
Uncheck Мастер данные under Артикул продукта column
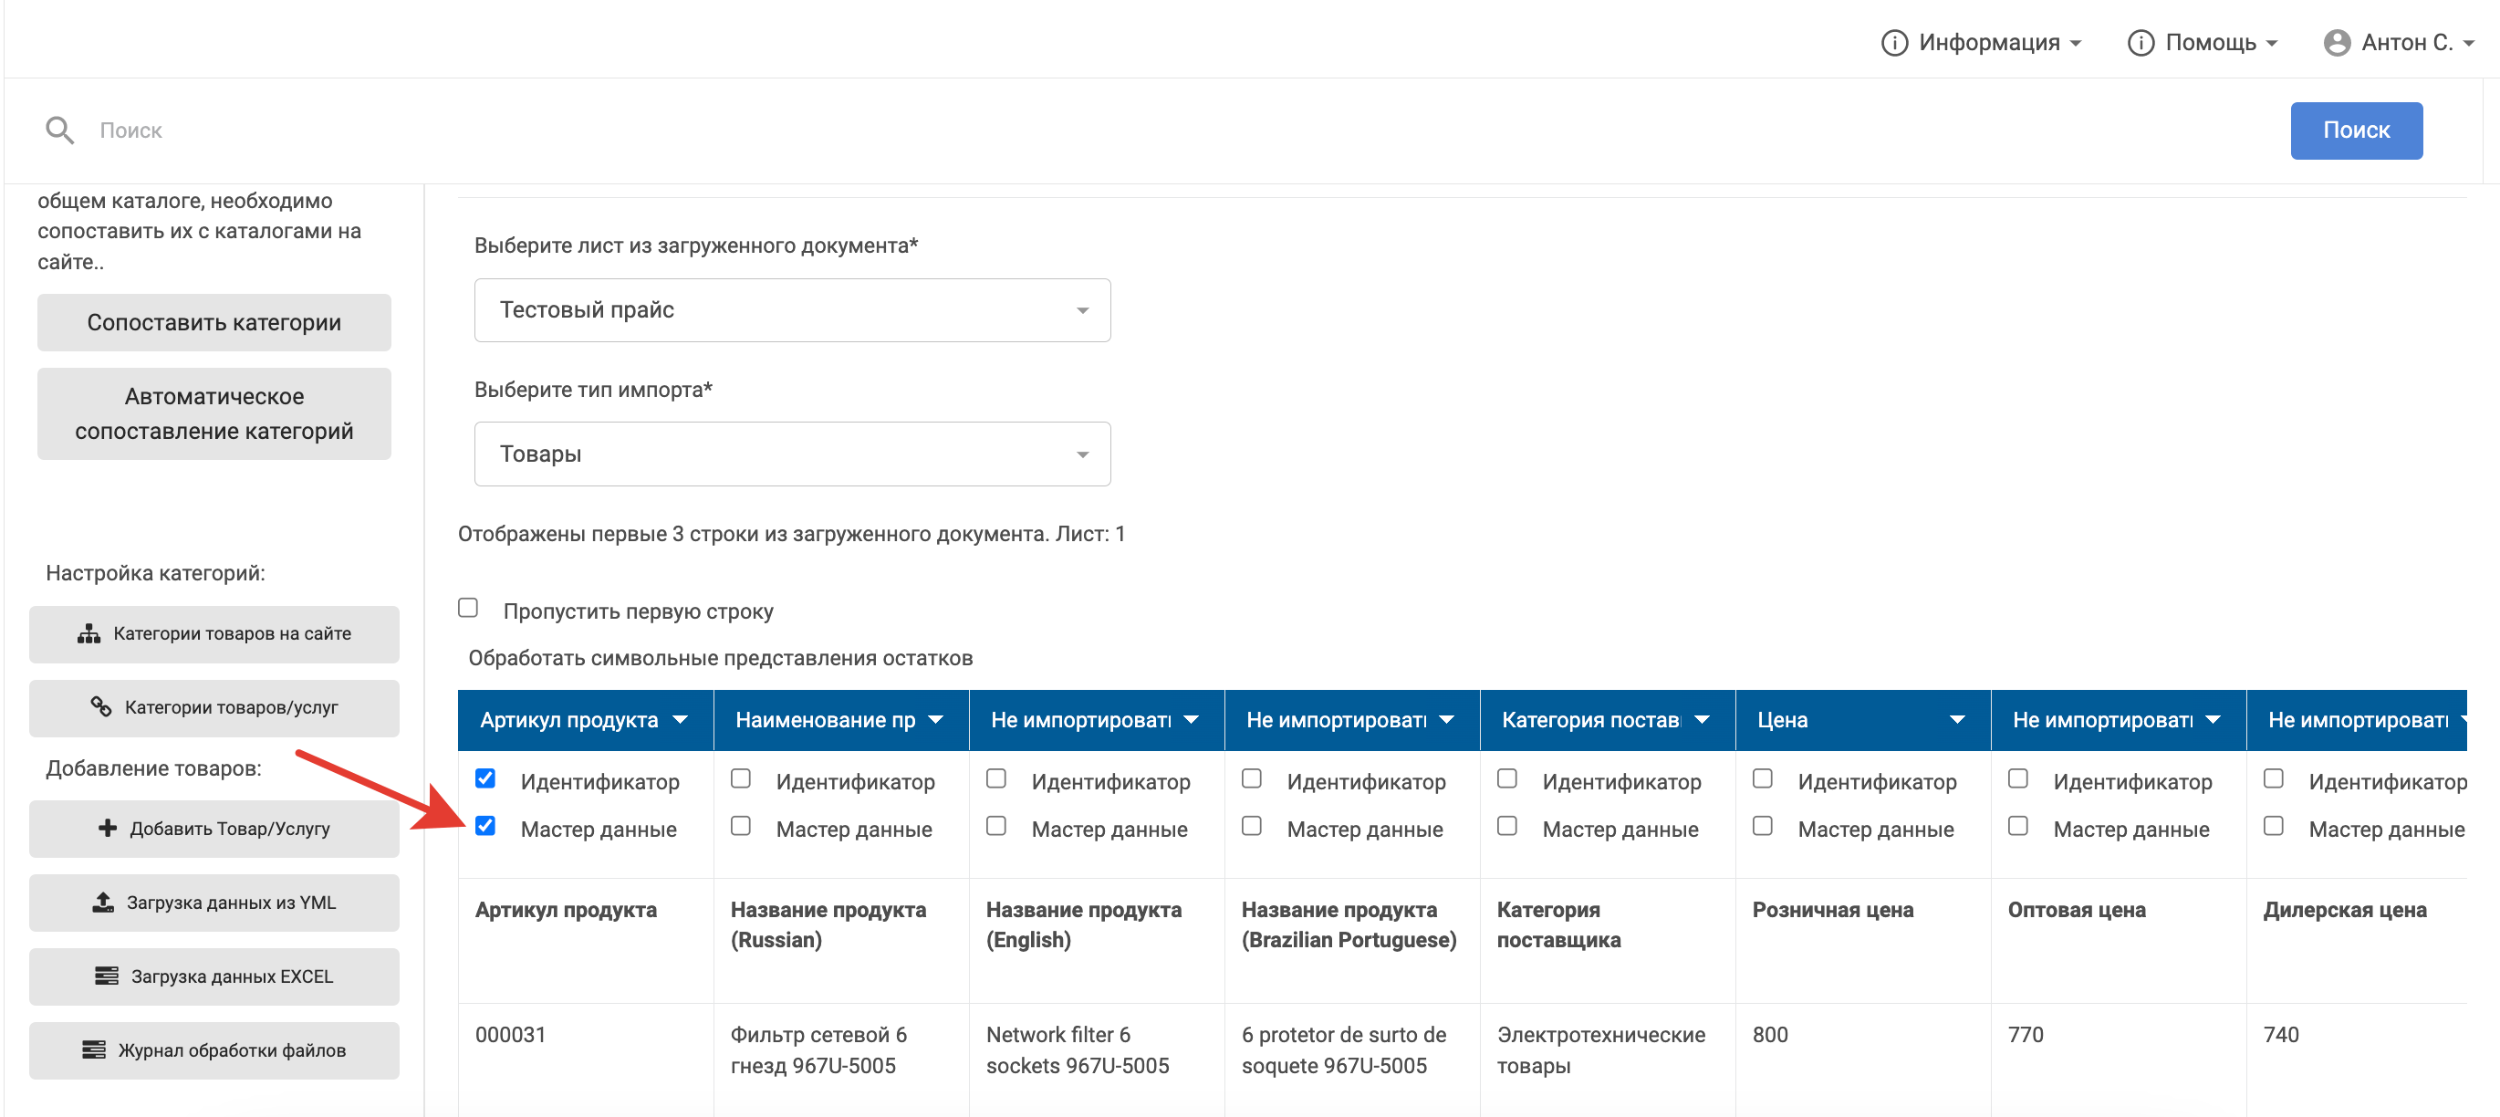485,826
